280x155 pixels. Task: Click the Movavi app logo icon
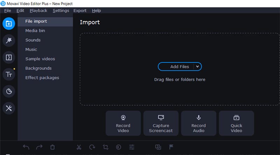pyautogui.click(x=3, y=3)
